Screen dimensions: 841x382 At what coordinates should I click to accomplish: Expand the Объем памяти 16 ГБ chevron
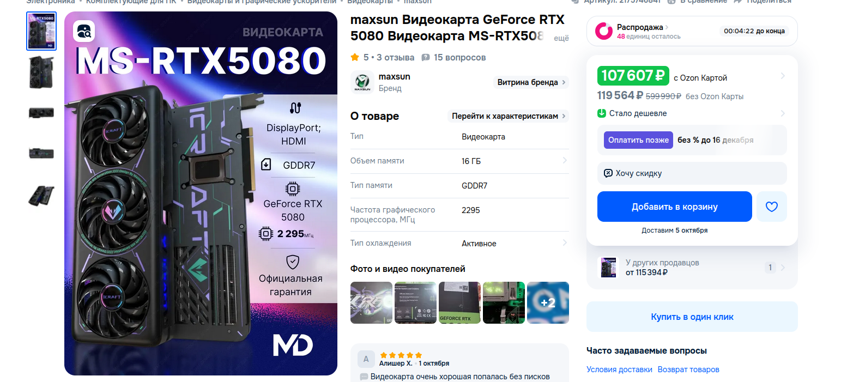coord(564,161)
